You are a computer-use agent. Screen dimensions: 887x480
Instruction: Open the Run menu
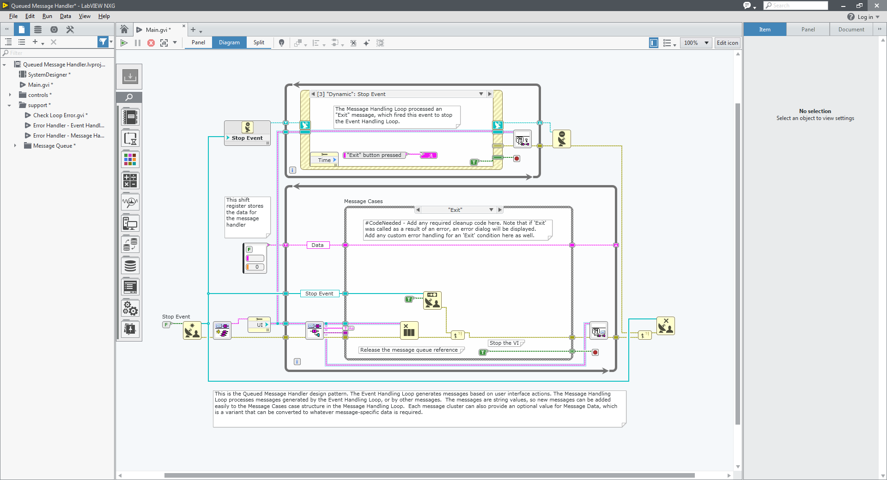point(47,16)
